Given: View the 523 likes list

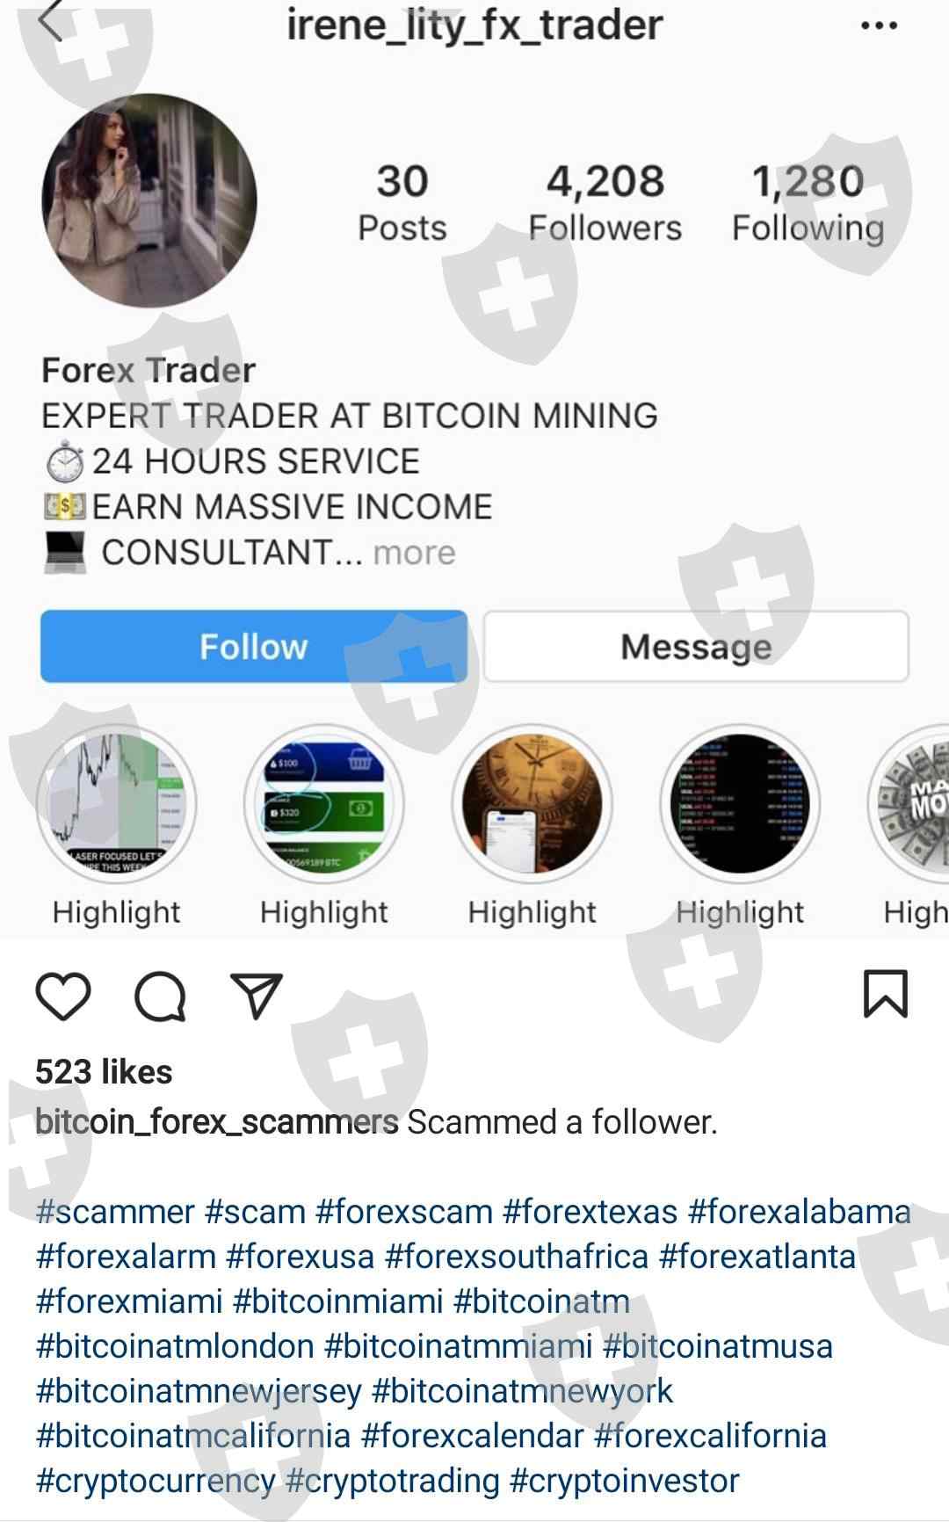Looking at the screenshot, I should coord(104,1072).
